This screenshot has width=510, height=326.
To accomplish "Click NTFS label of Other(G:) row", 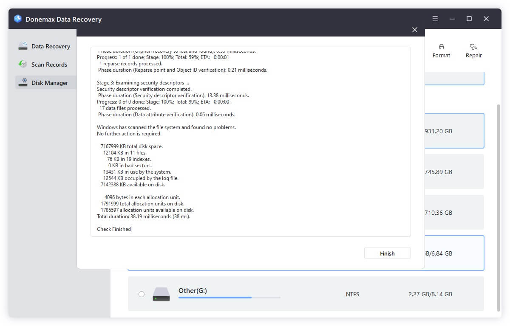I will [x=352, y=294].
